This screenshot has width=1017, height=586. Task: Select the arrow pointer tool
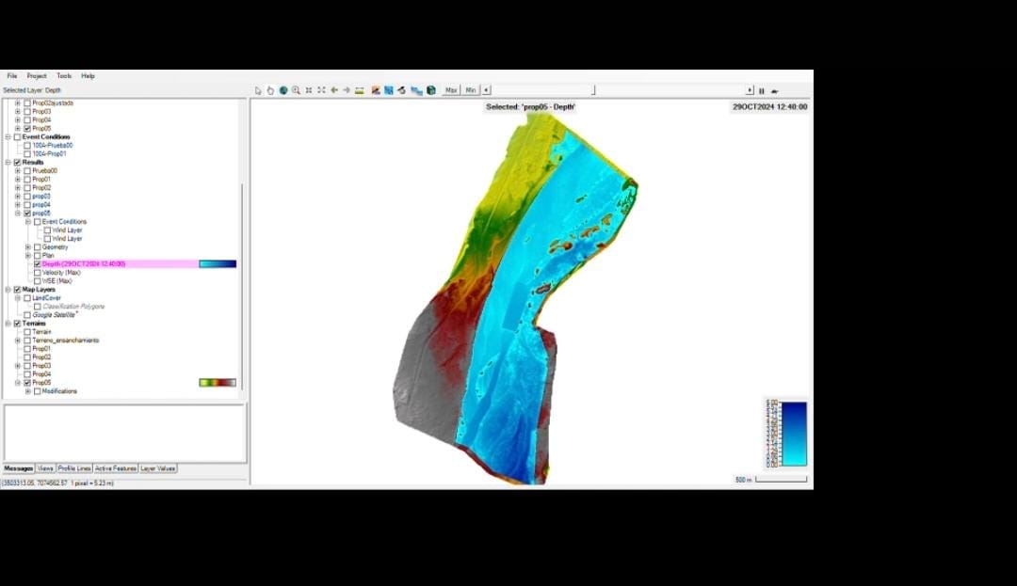pos(259,90)
